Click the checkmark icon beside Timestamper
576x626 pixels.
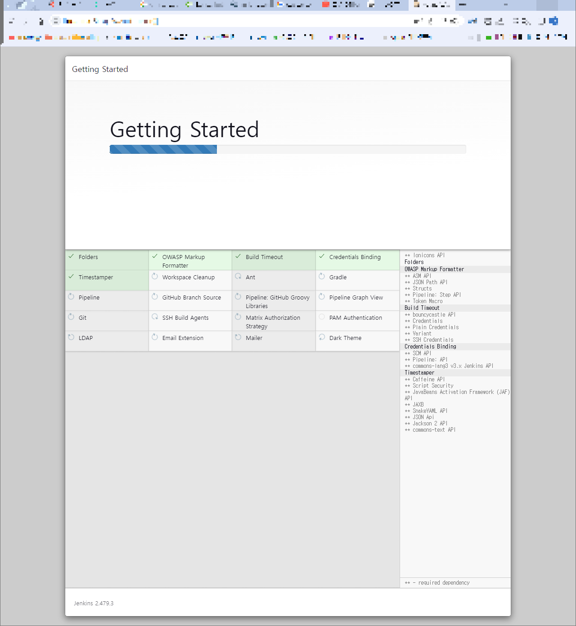[x=71, y=277]
